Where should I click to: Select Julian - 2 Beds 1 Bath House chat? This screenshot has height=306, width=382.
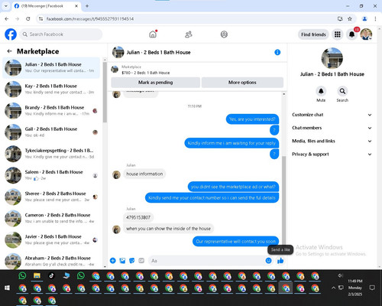click(51, 67)
